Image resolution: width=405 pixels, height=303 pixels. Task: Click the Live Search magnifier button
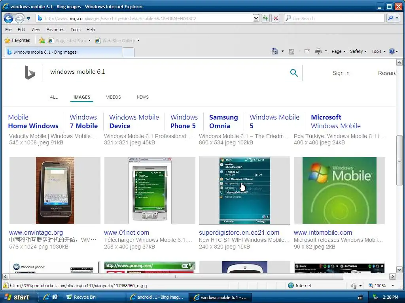(x=390, y=18)
